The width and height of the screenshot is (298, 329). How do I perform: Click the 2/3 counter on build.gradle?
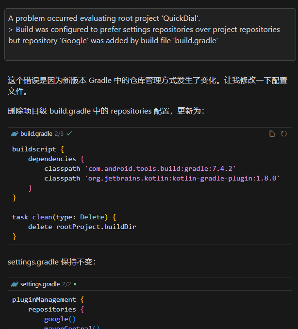coord(59,133)
